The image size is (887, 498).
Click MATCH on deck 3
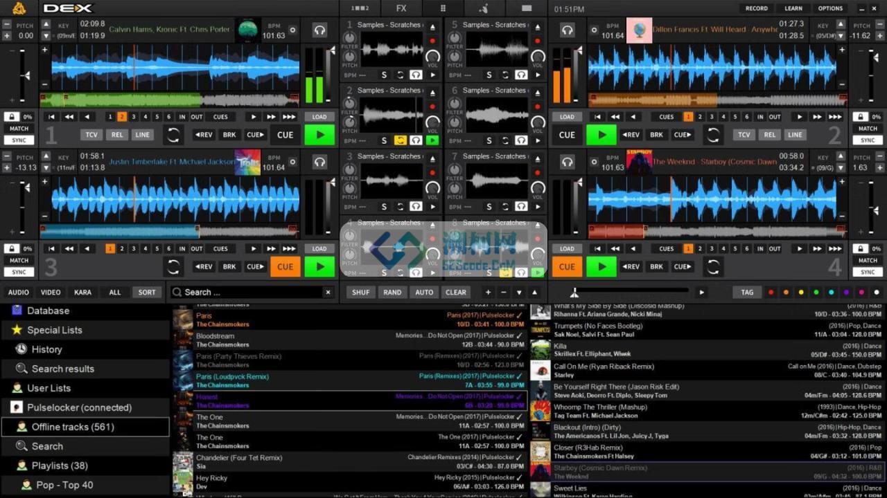coord(19,260)
